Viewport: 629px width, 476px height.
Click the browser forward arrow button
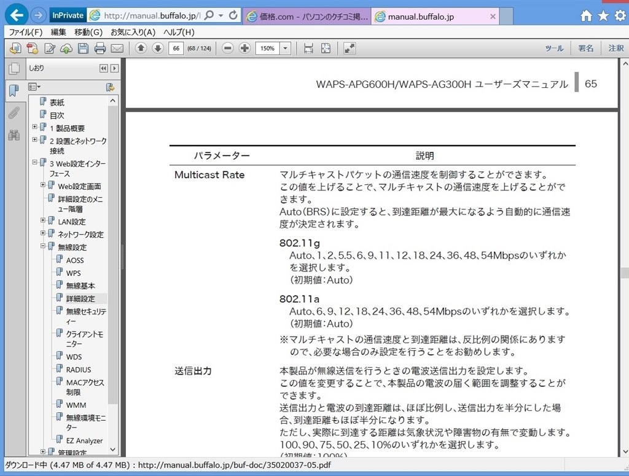coord(39,15)
